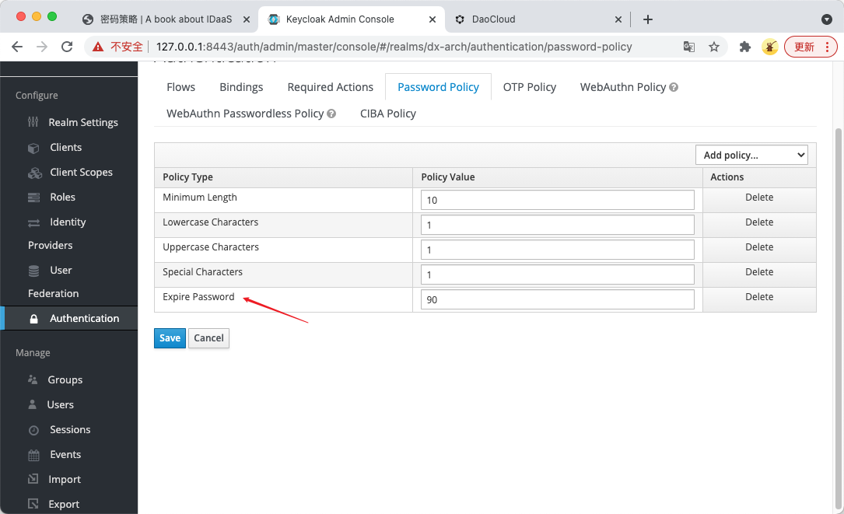Click the Realm Settings sliders icon
This screenshot has width=844, height=514.
33,122
